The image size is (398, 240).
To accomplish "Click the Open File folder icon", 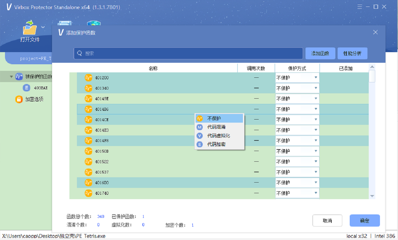I will pyautogui.click(x=30, y=28).
